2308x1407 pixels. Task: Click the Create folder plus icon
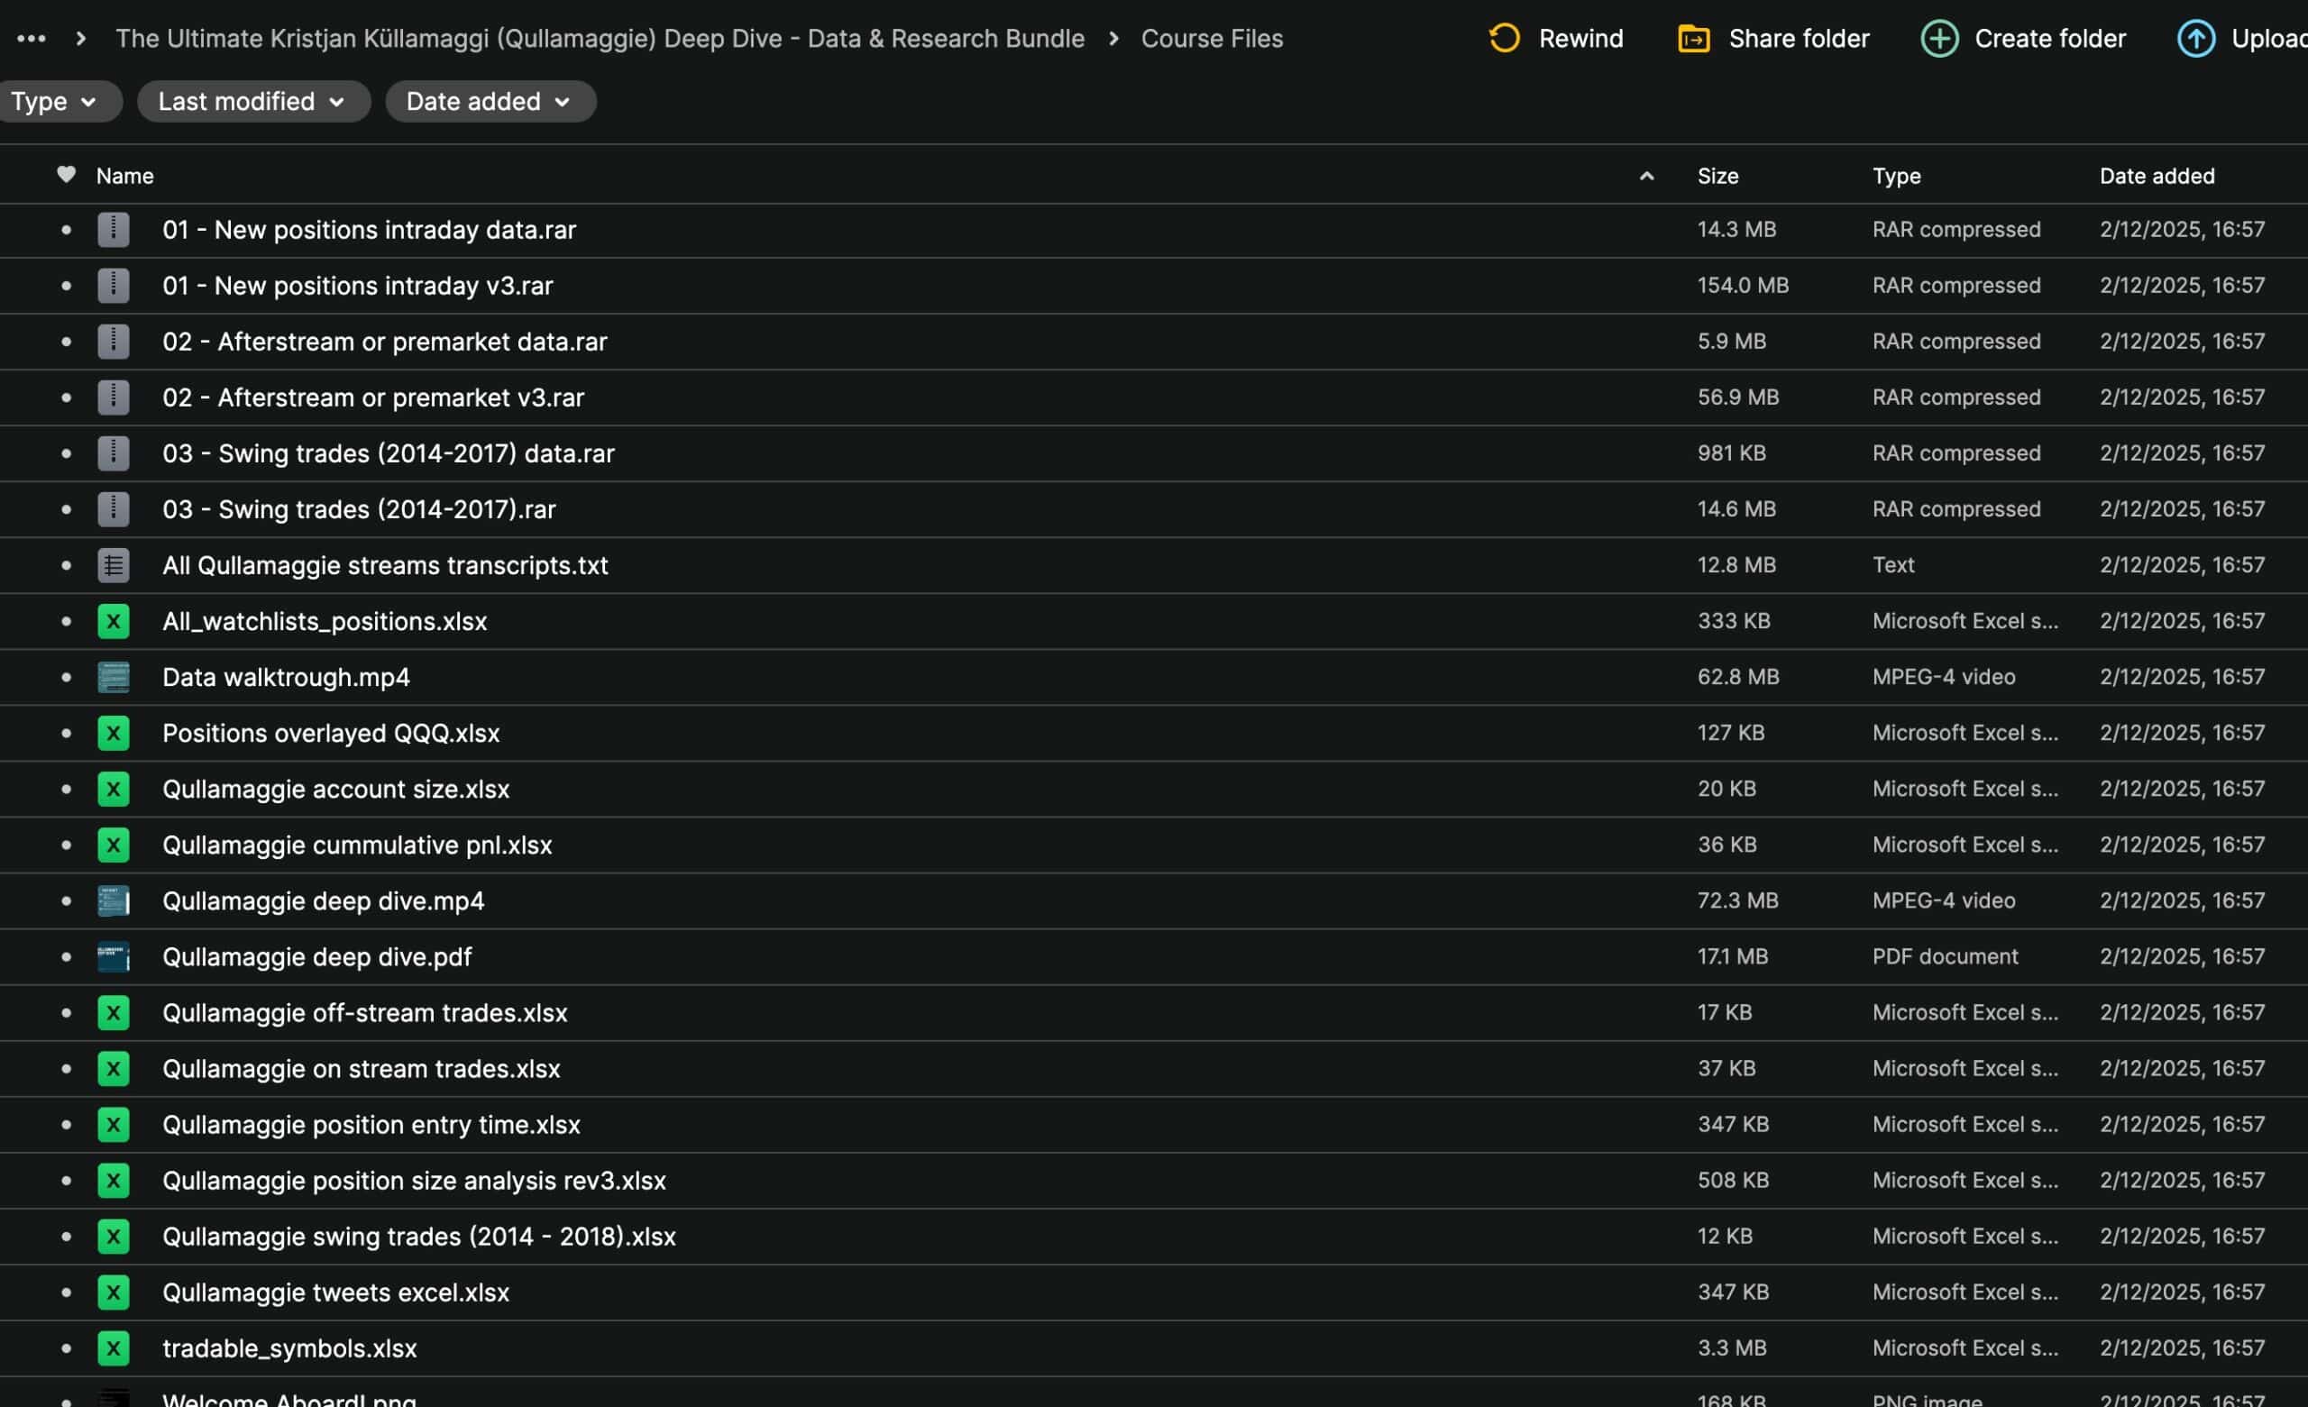coord(1939,39)
